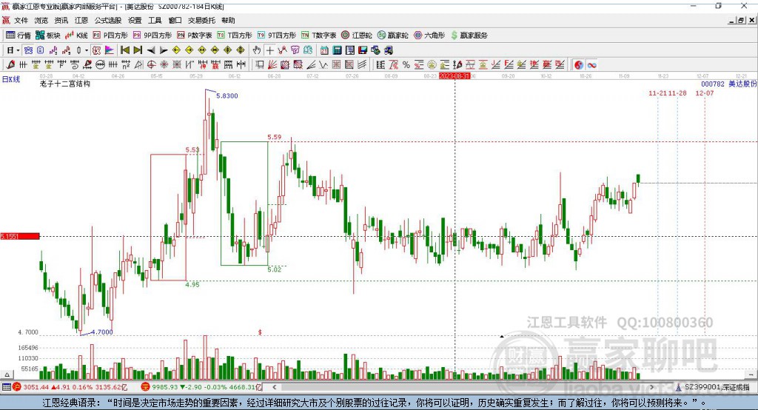Open the 江恩轮 Gann wheel tool
The height and width of the screenshot is (410, 758).
357,36
